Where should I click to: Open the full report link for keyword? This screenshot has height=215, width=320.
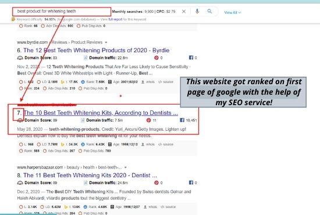(115, 19)
